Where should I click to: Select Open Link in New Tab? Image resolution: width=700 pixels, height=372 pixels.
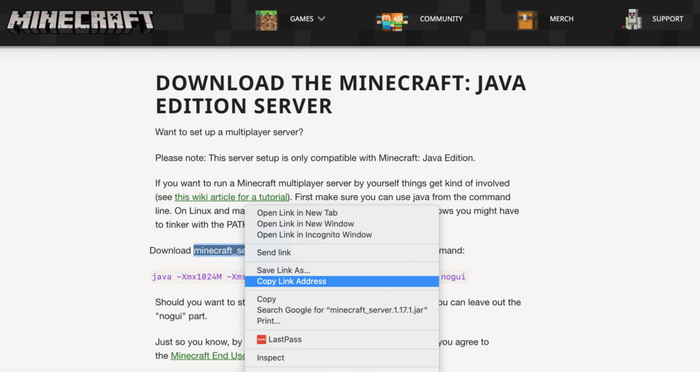[x=297, y=213]
